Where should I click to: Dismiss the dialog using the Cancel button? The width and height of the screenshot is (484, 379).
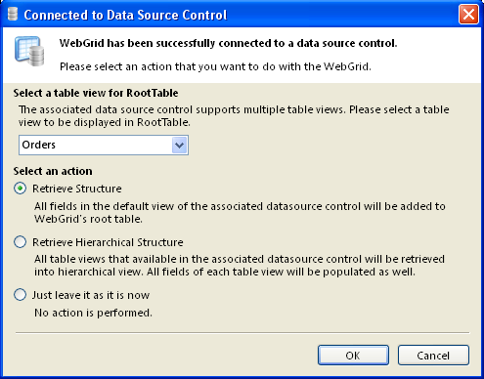(x=433, y=356)
